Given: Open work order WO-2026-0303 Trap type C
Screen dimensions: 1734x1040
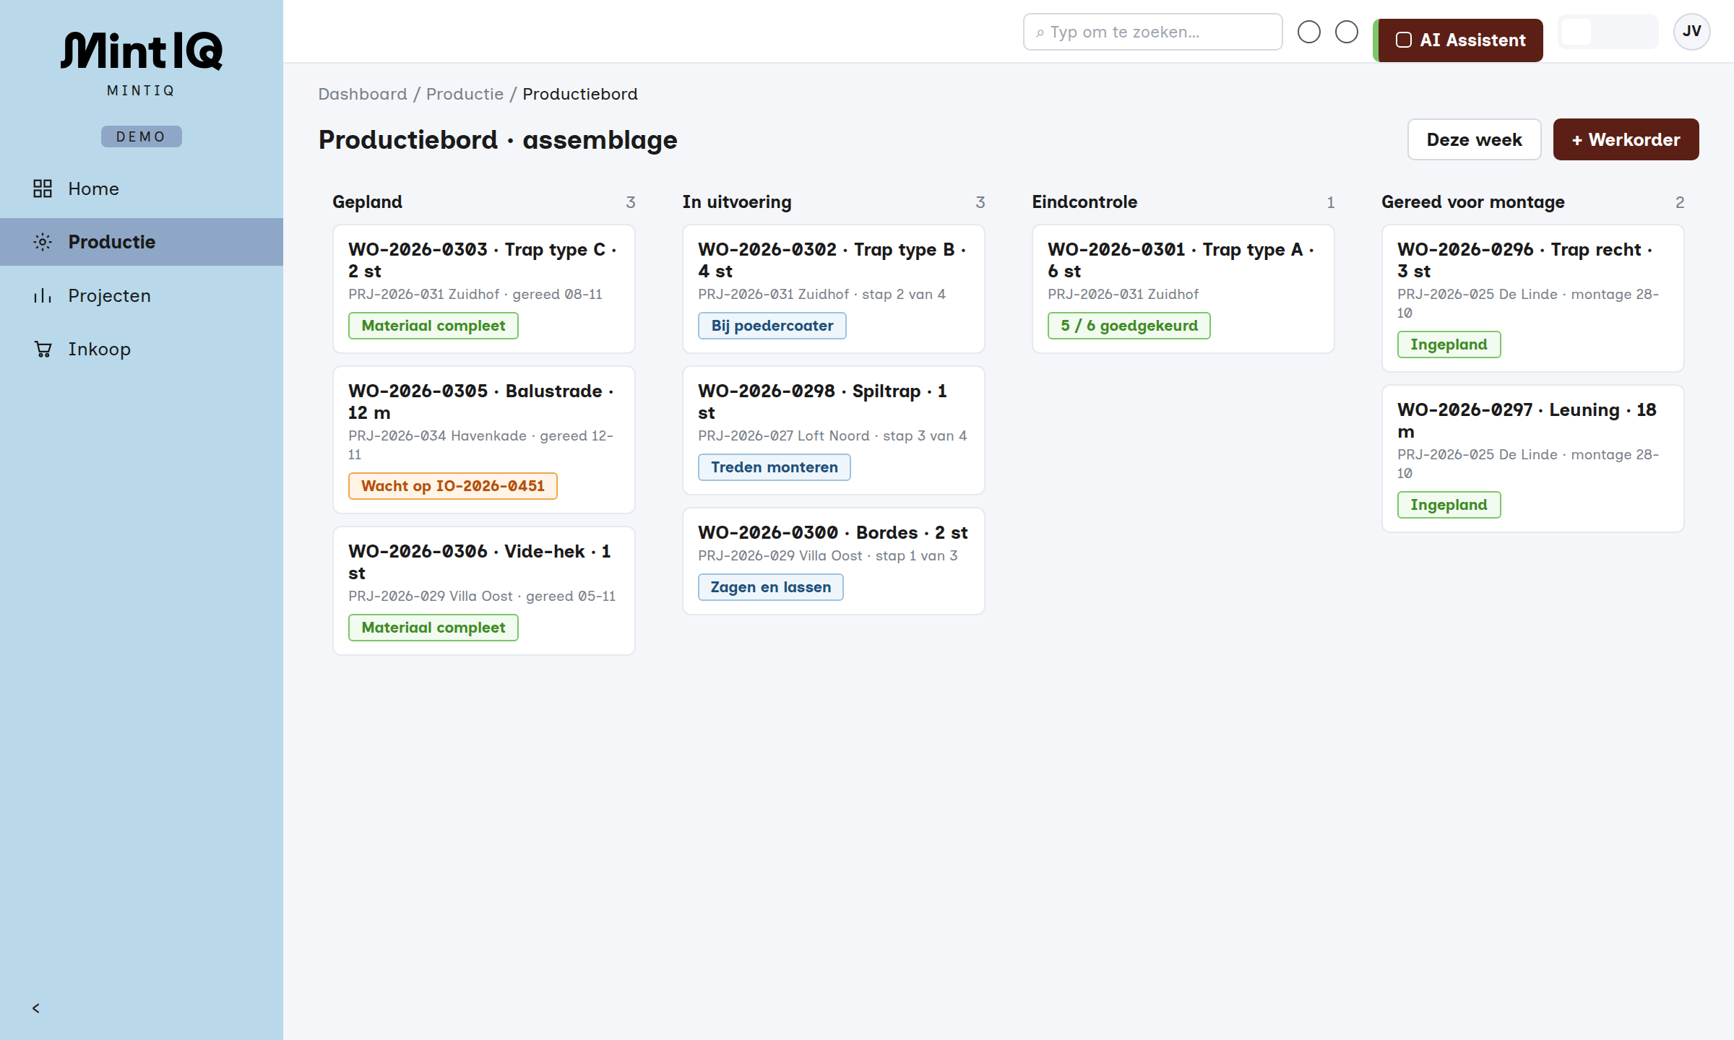Looking at the screenshot, I should click(x=484, y=289).
